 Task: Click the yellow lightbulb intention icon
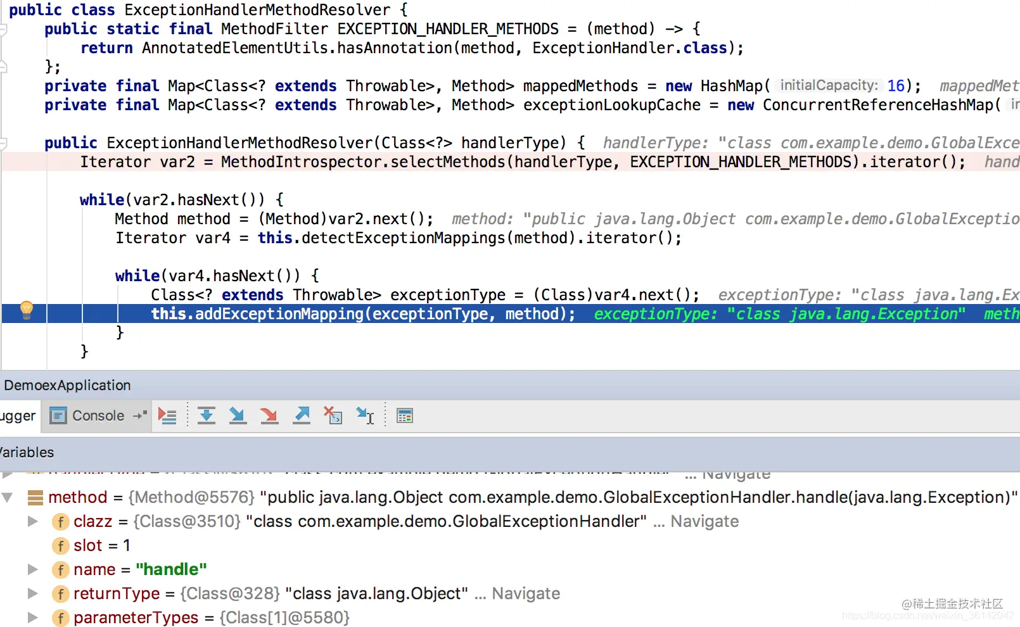tap(27, 310)
